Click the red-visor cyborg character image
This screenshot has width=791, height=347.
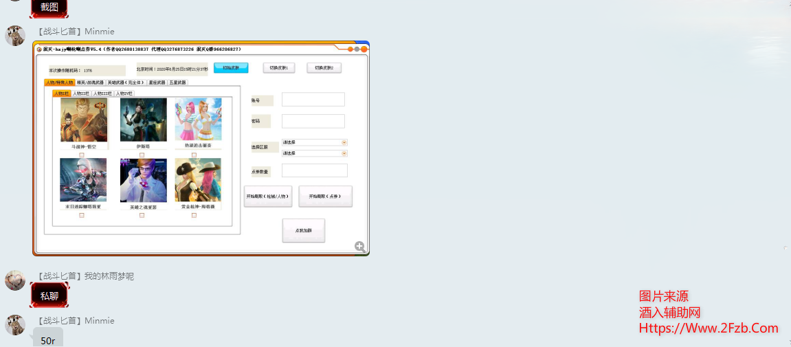[x=83, y=180]
